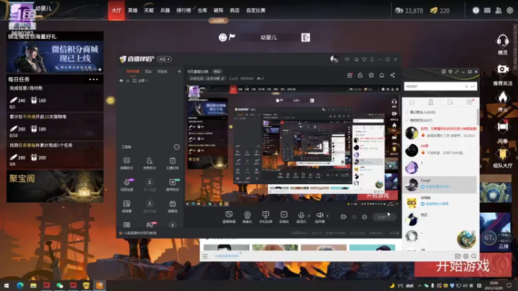Open File Explorer on taskbar
This screenshot has width=518, height=291.
(34, 285)
